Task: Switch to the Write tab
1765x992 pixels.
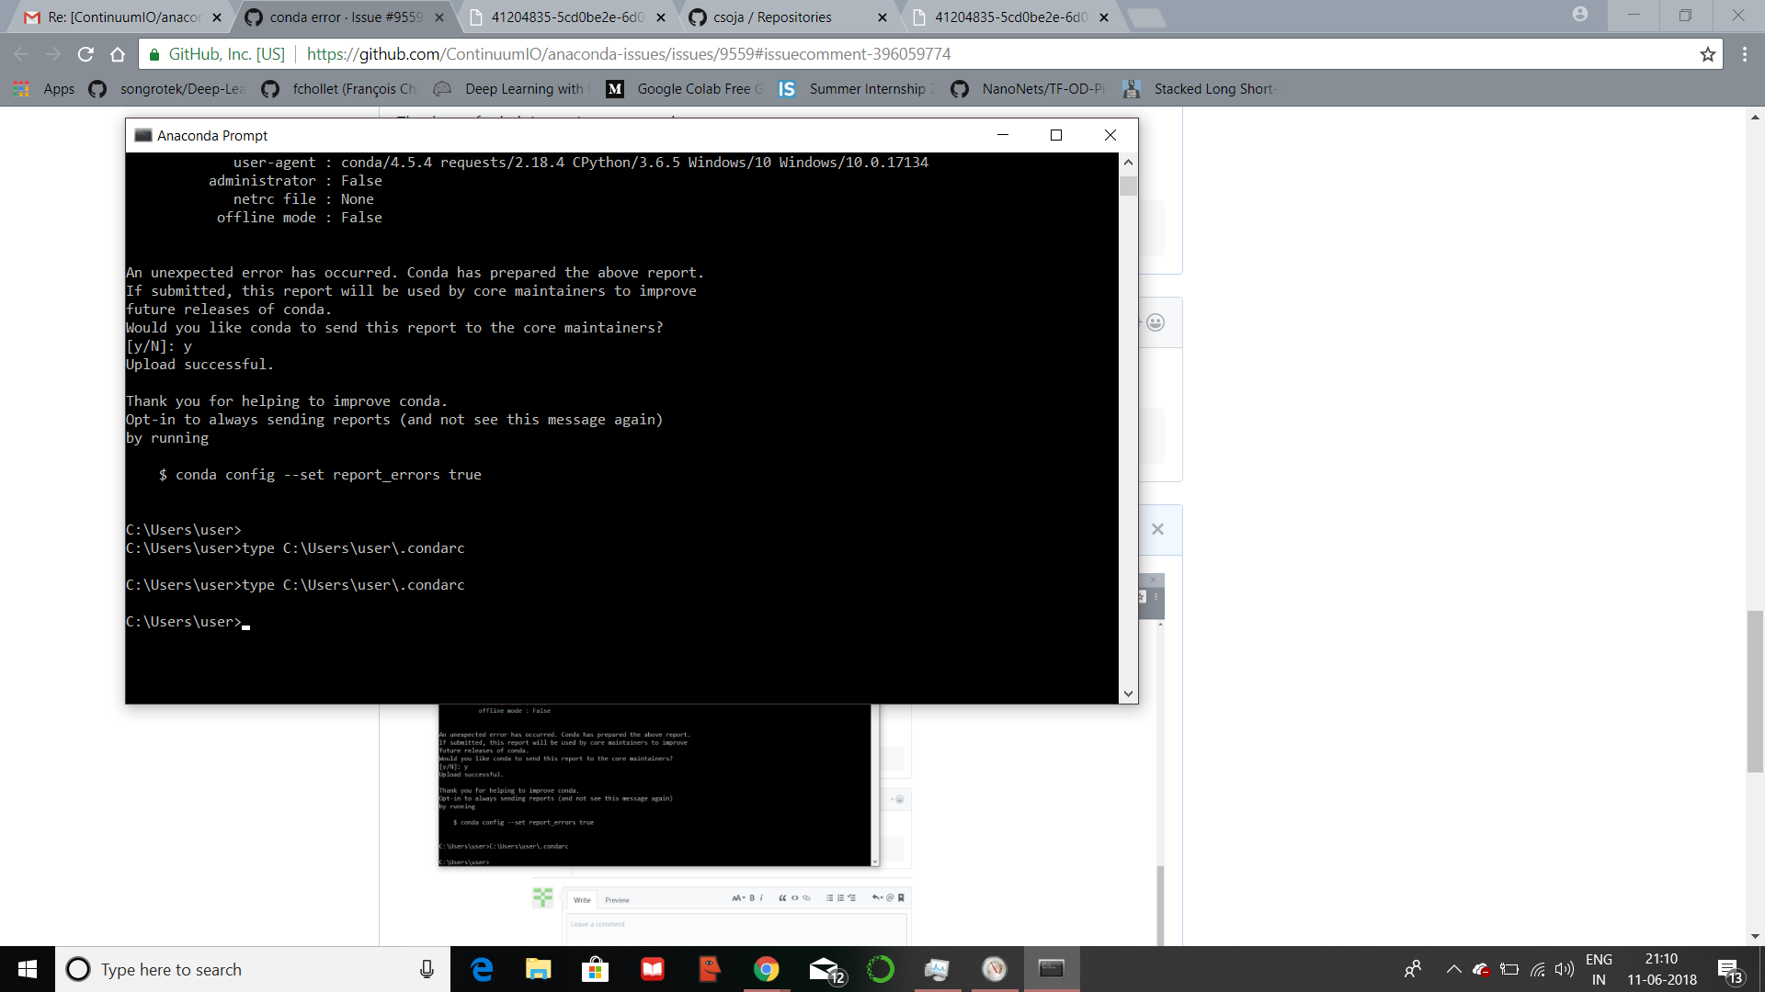Action: point(582,900)
